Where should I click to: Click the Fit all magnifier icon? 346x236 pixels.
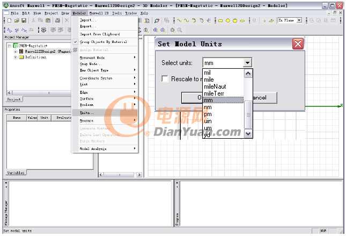[173, 30]
